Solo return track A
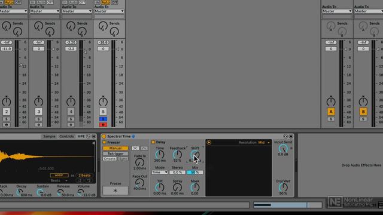Viewport: 383px width, 215px height. pyautogui.click(x=331, y=119)
